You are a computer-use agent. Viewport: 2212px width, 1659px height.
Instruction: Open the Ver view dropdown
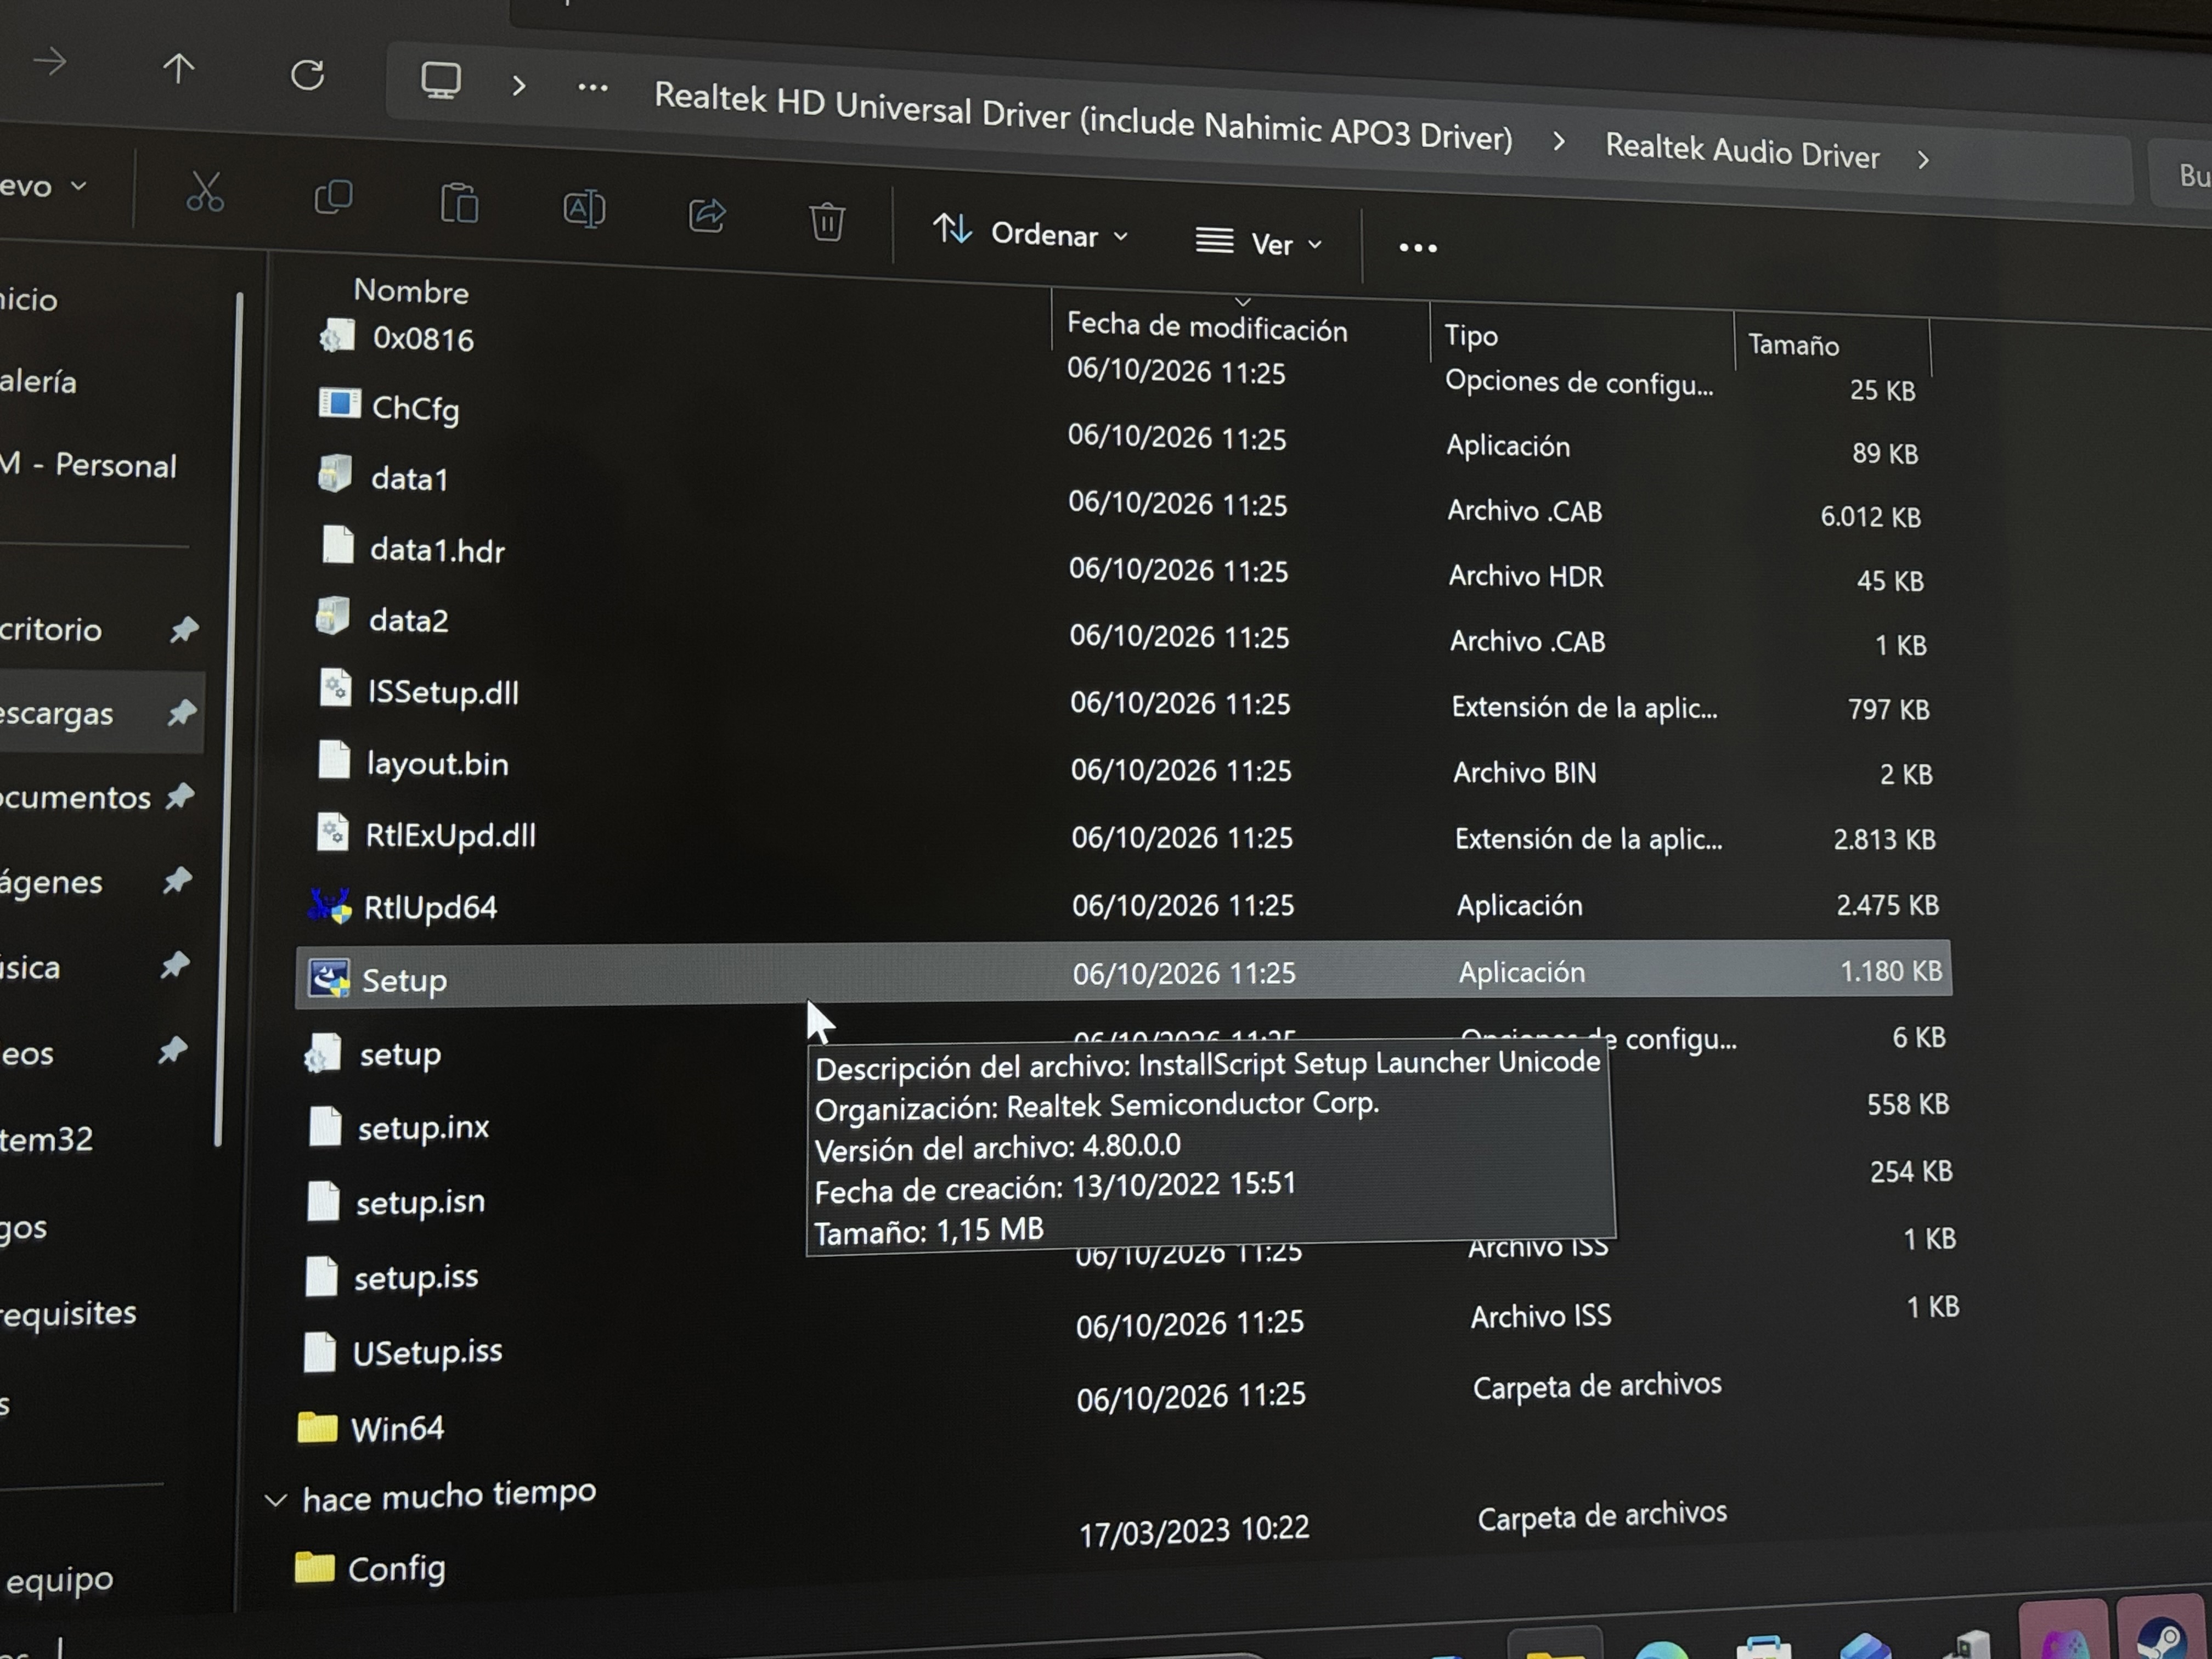[1259, 243]
